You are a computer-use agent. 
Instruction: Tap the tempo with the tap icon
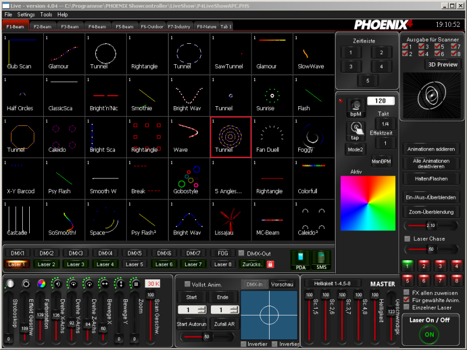356,131
